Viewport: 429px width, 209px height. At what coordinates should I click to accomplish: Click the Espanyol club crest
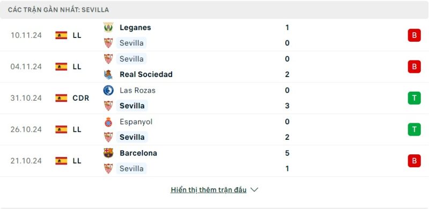pyautogui.click(x=108, y=122)
